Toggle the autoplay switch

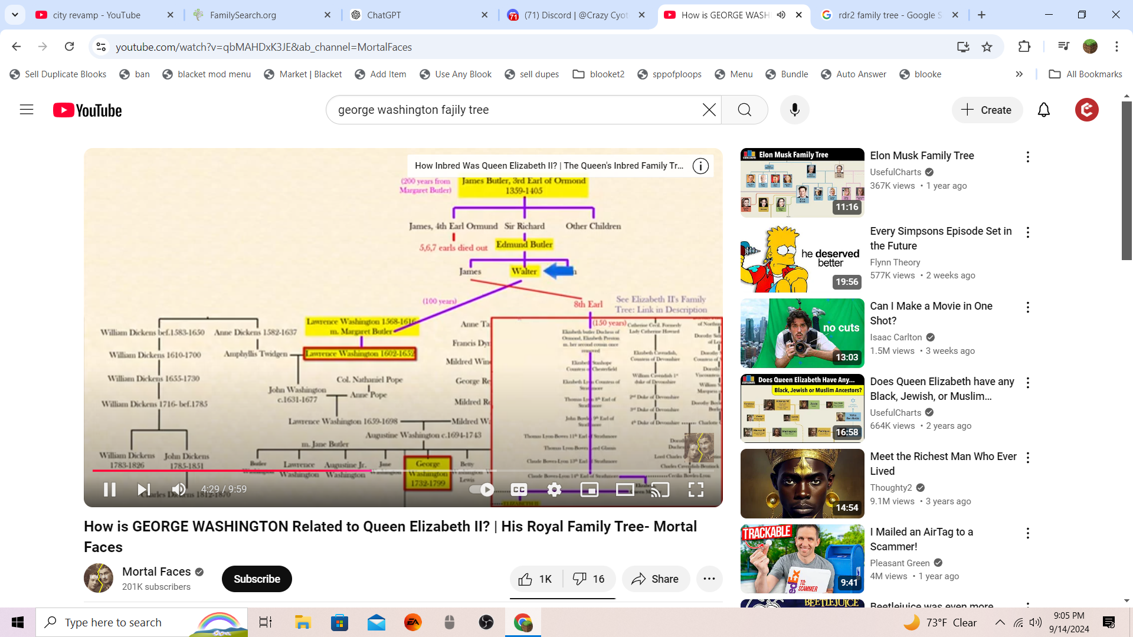coord(482,490)
